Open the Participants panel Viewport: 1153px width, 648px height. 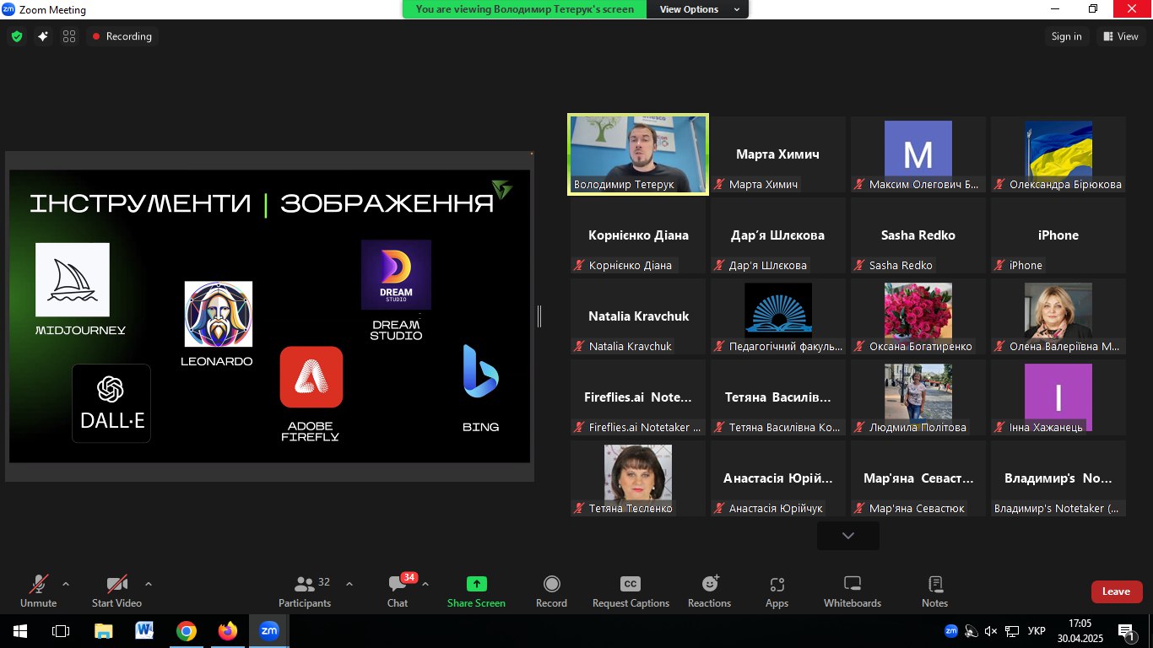coord(306,591)
